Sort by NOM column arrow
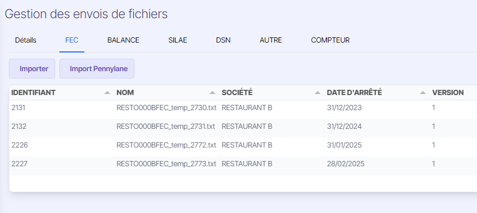This screenshot has height=213, width=477. click(x=212, y=93)
